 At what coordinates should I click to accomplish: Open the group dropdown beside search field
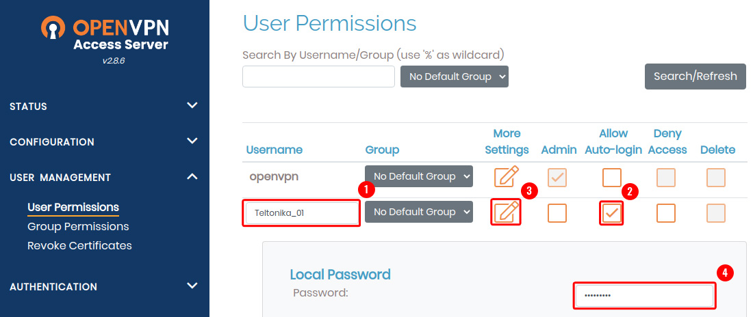(455, 77)
